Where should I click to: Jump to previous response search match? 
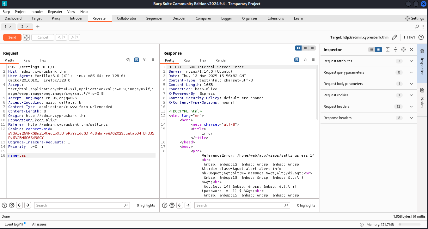(180, 205)
